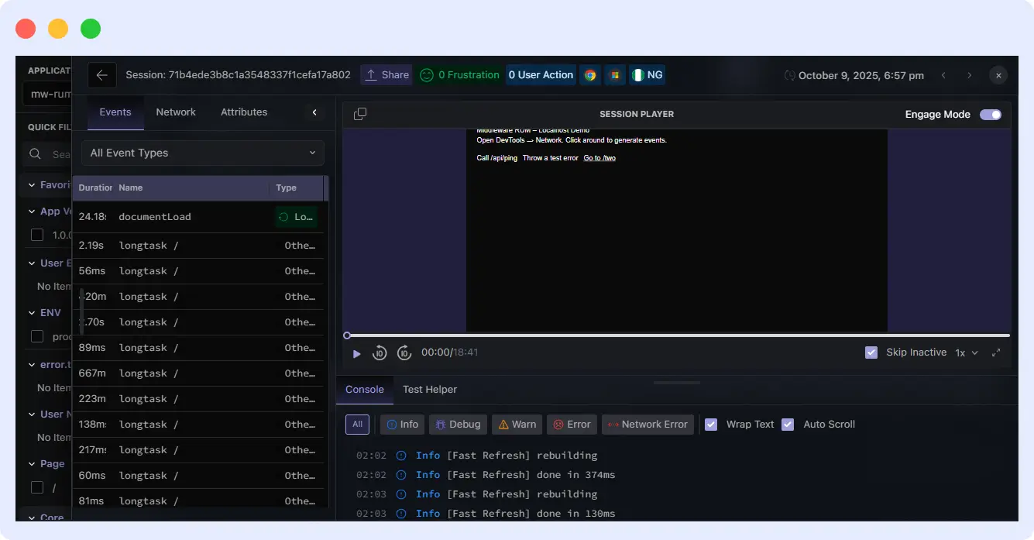
Task: Open the Test Helper tab
Action: [430, 389]
